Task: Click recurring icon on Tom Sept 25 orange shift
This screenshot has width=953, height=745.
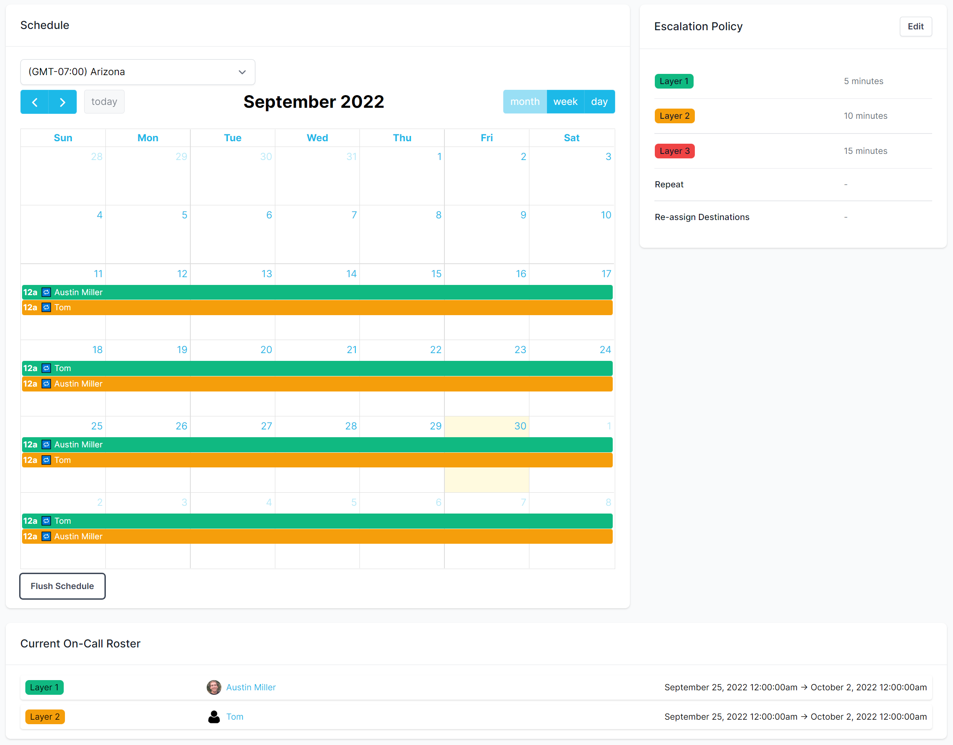Action: [x=46, y=460]
